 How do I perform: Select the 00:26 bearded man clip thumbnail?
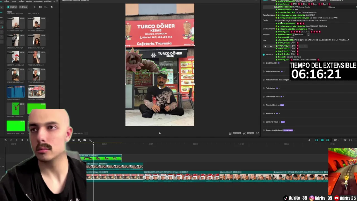point(16,75)
